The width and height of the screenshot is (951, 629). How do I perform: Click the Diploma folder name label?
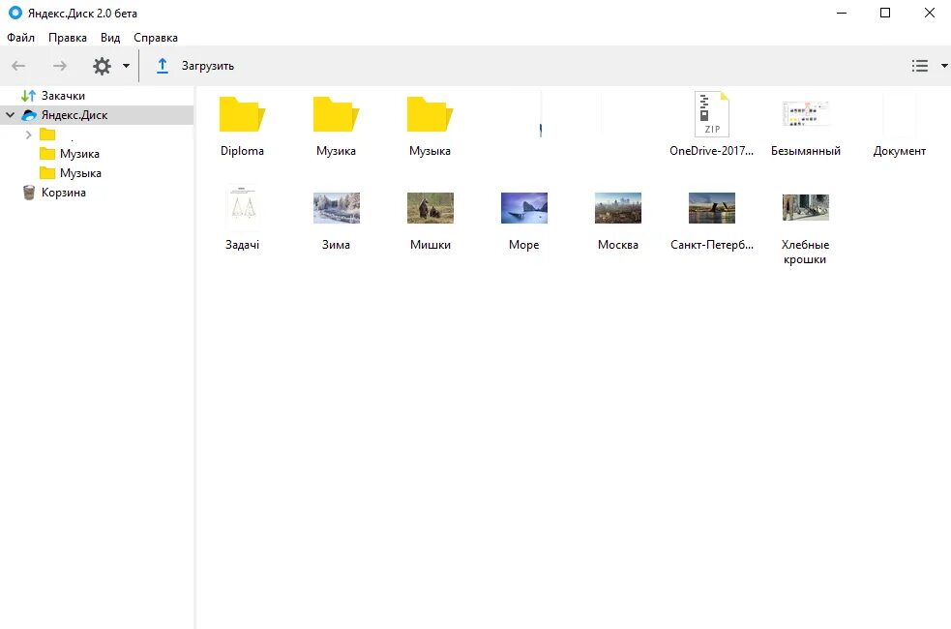(x=242, y=151)
